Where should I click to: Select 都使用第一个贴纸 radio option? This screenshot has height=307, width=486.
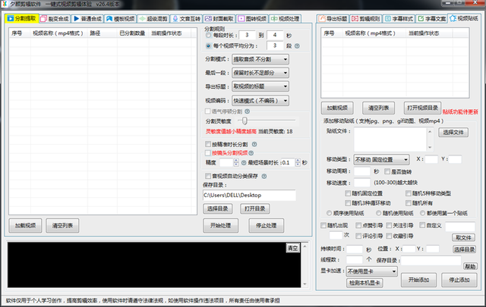(x=422, y=213)
